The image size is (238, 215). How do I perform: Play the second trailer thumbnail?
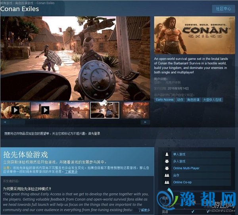tap(45, 110)
